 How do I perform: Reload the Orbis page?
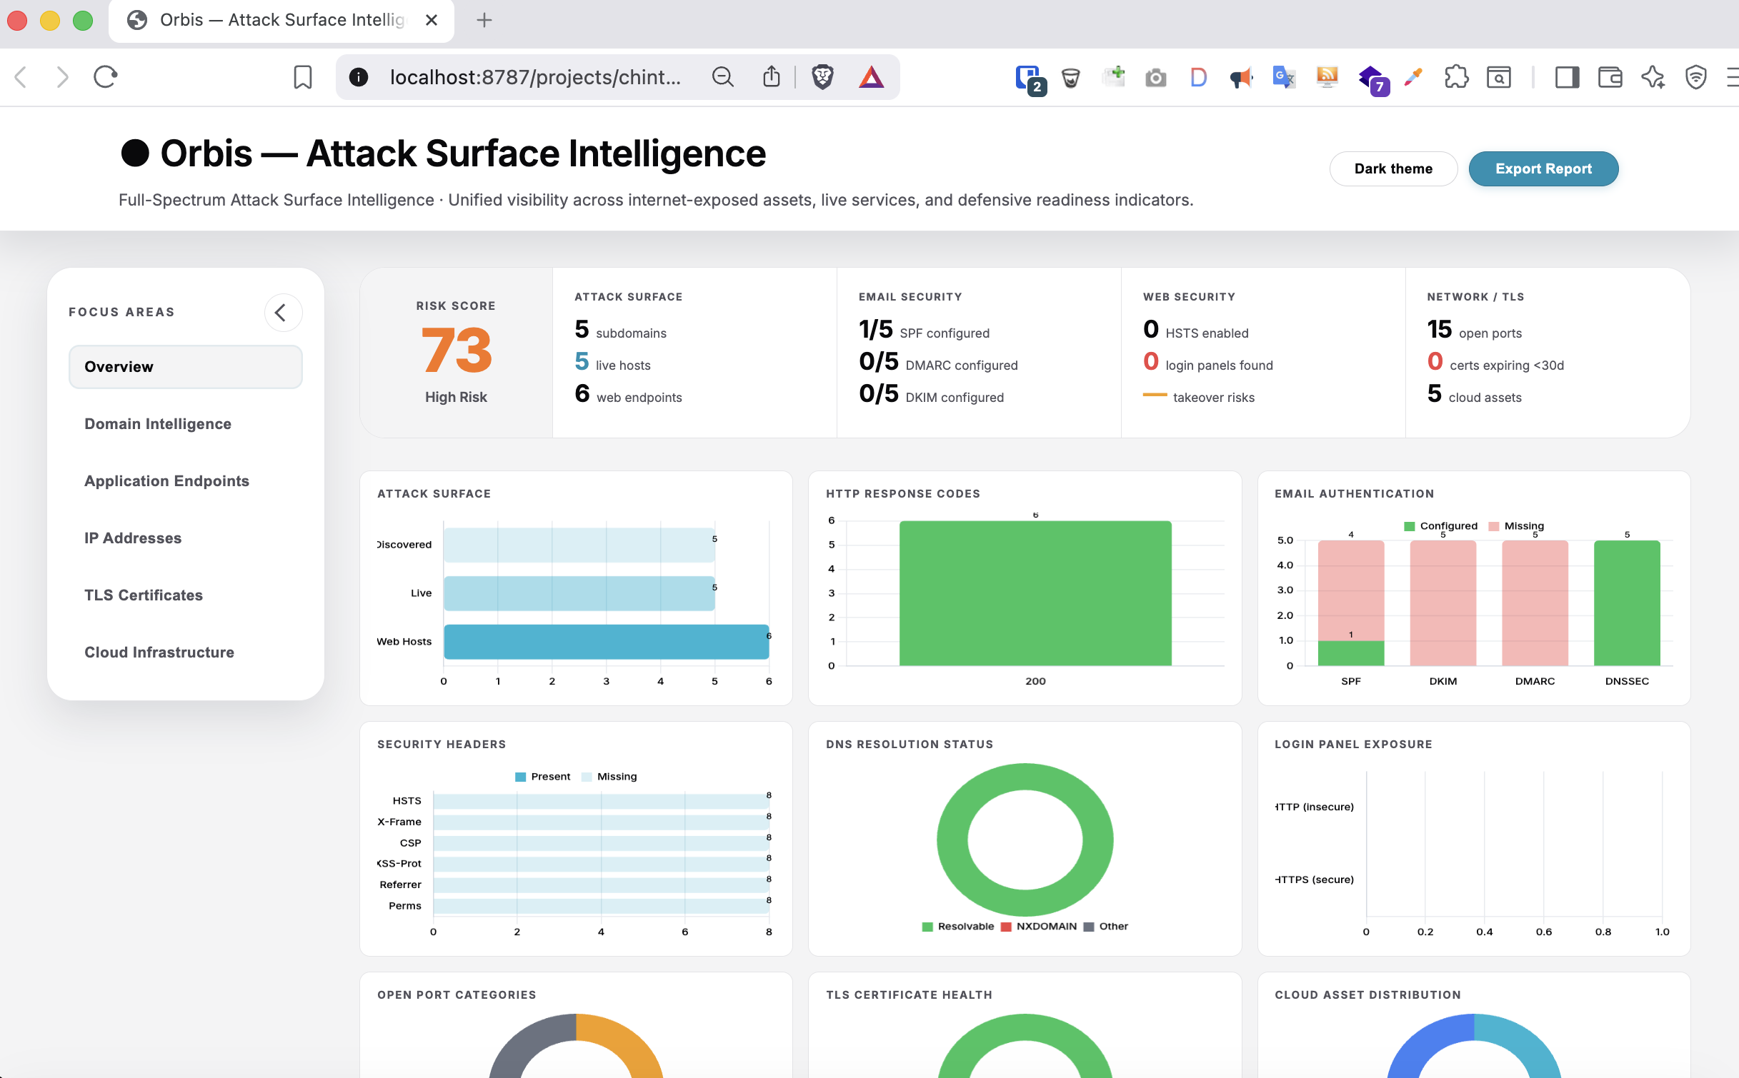coord(105,77)
